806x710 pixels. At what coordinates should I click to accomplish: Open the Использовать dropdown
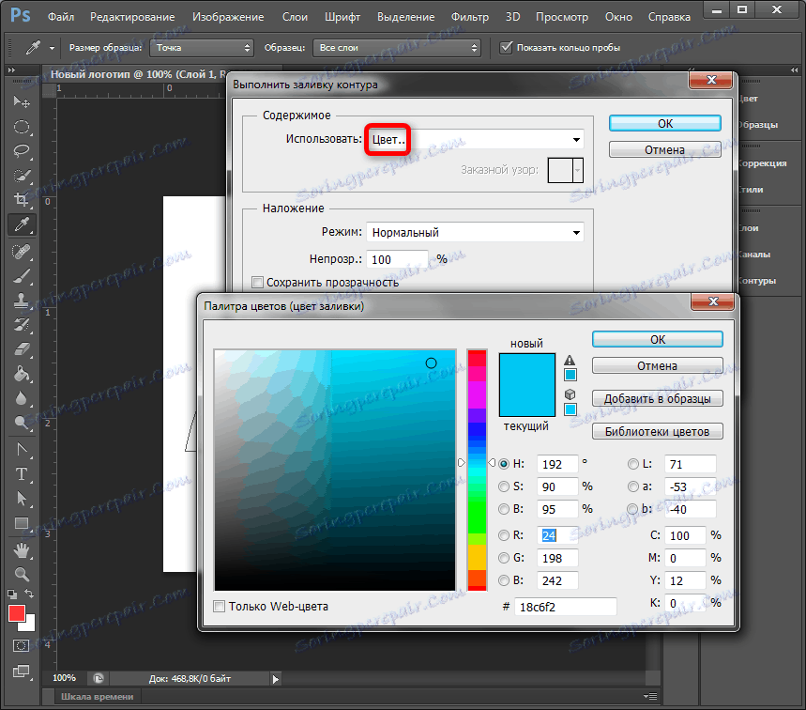point(474,140)
